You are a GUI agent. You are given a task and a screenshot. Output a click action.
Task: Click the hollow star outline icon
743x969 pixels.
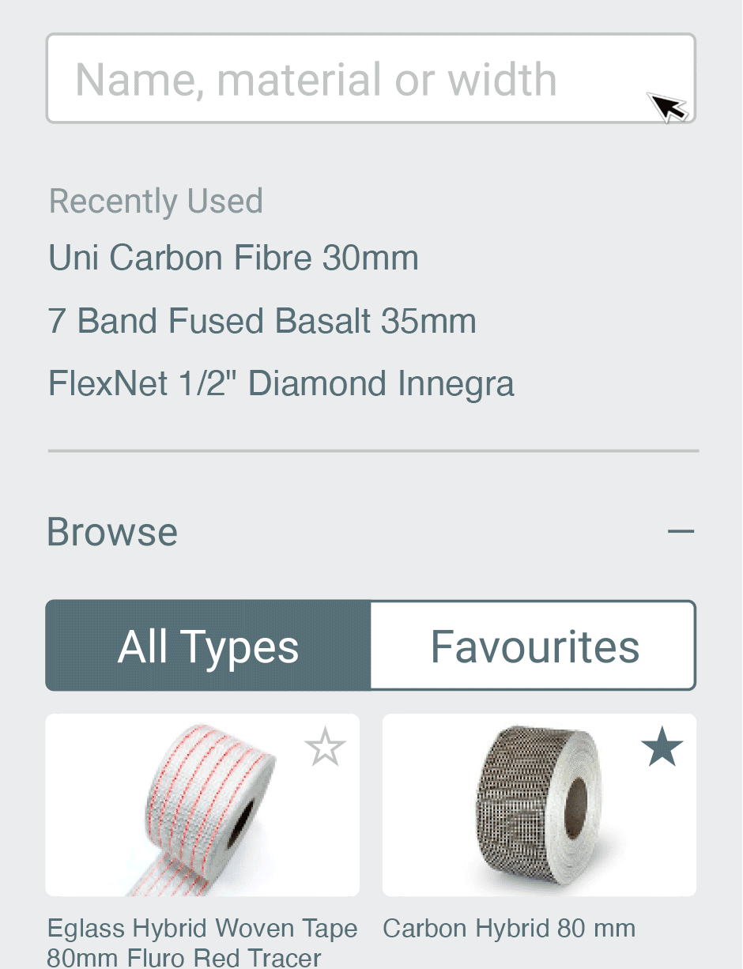[325, 748]
